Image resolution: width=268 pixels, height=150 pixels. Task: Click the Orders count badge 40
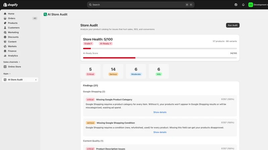35,18
